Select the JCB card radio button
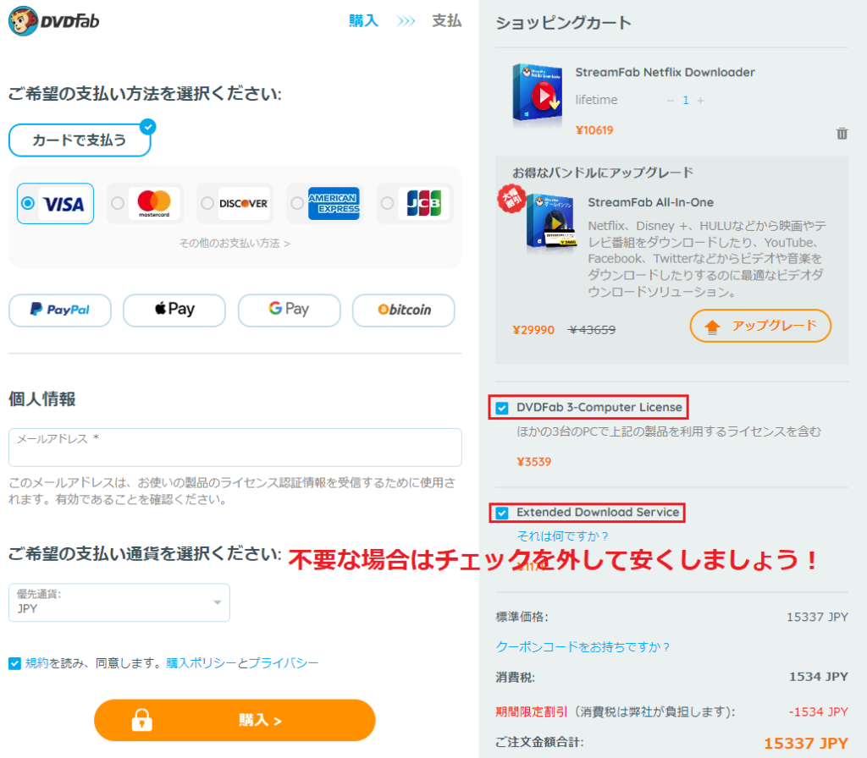The width and height of the screenshot is (867, 758). pos(387,203)
